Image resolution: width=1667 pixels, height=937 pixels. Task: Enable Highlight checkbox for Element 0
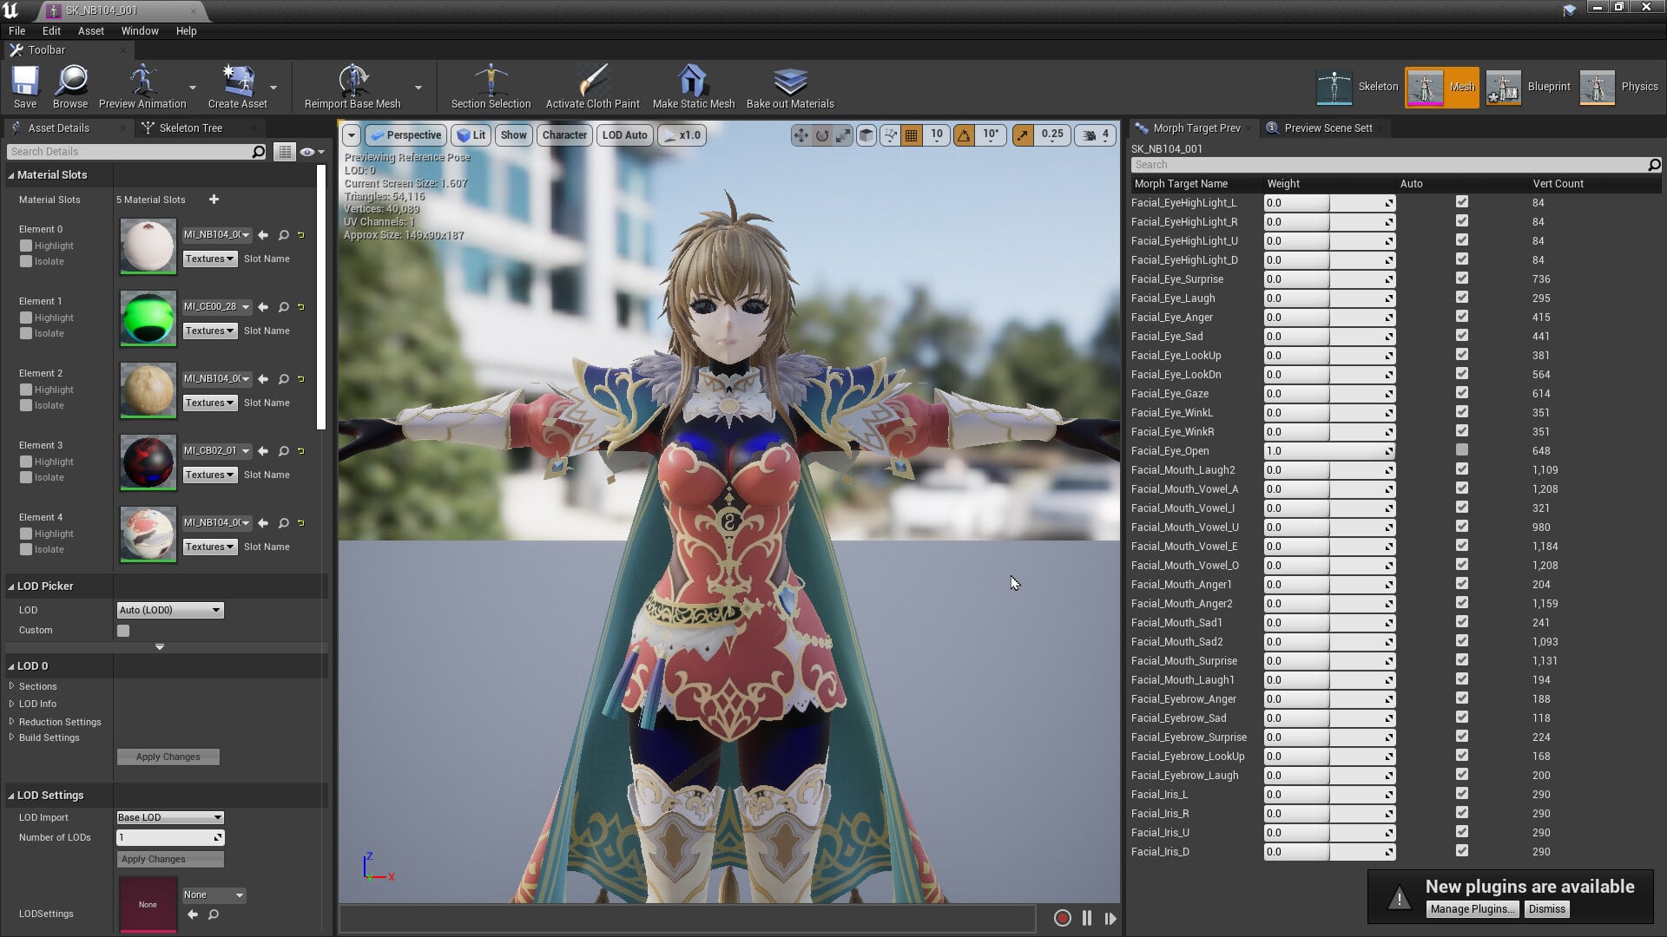pos(26,246)
